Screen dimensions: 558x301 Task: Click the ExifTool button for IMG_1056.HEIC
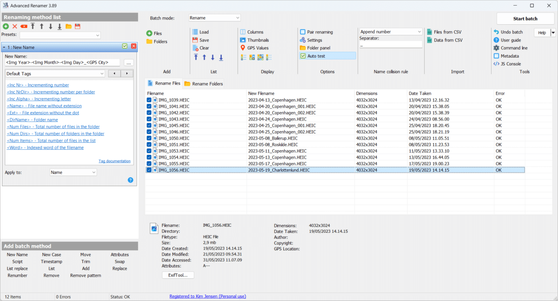click(177, 274)
